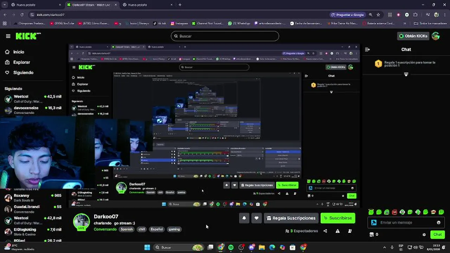Open File Explorer from the taskbar
Image resolution: width=450 pixels, height=253 pixels.
262,247
